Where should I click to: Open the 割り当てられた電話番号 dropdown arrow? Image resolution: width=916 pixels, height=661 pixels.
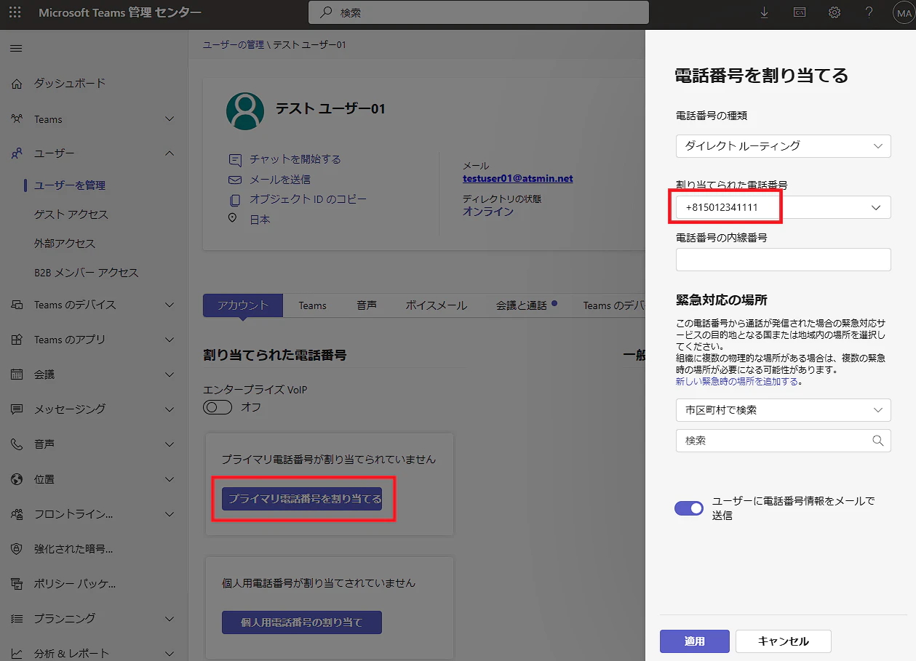click(876, 207)
